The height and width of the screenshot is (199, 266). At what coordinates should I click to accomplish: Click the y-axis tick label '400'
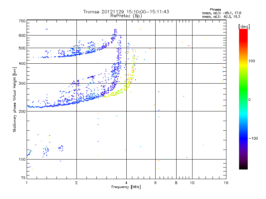coord(22,63)
